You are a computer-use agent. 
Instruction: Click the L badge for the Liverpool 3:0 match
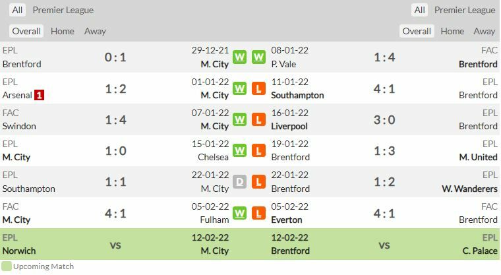coord(258,119)
